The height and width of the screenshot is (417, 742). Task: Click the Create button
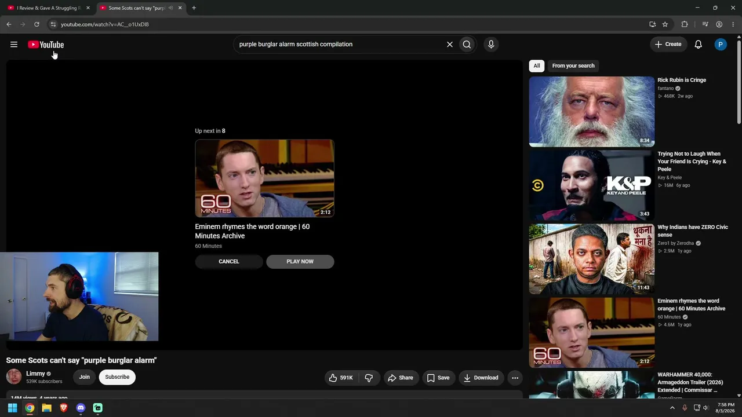click(668, 44)
